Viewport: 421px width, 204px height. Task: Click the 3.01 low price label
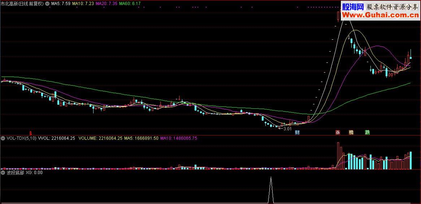(x=287, y=129)
